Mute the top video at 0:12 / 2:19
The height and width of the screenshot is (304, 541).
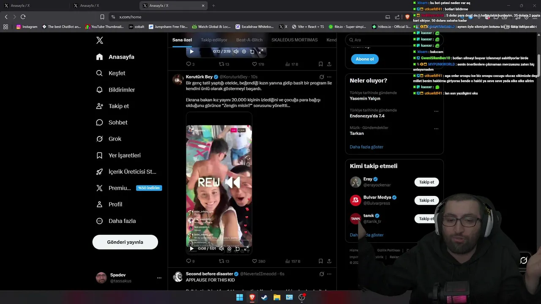(236, 52)
